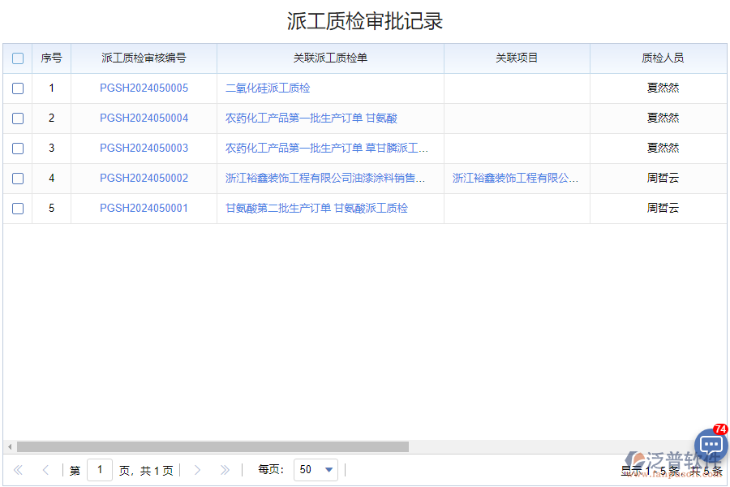Screen dimensions: 730x487
Task: Click the horizontal scrollbar's right arrow icon
Action: click(720, 445)
